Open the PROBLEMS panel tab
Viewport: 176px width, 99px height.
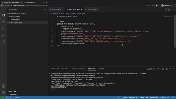click(54, 69)
